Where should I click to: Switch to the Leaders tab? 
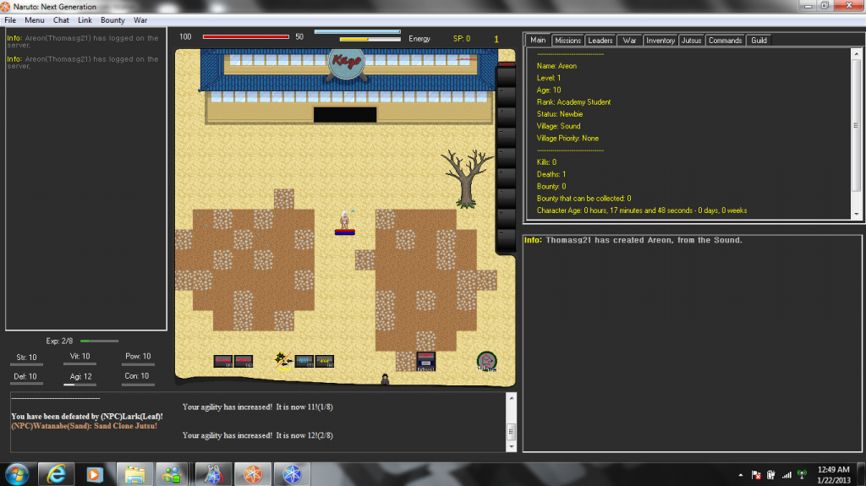[x=600, y=41]
